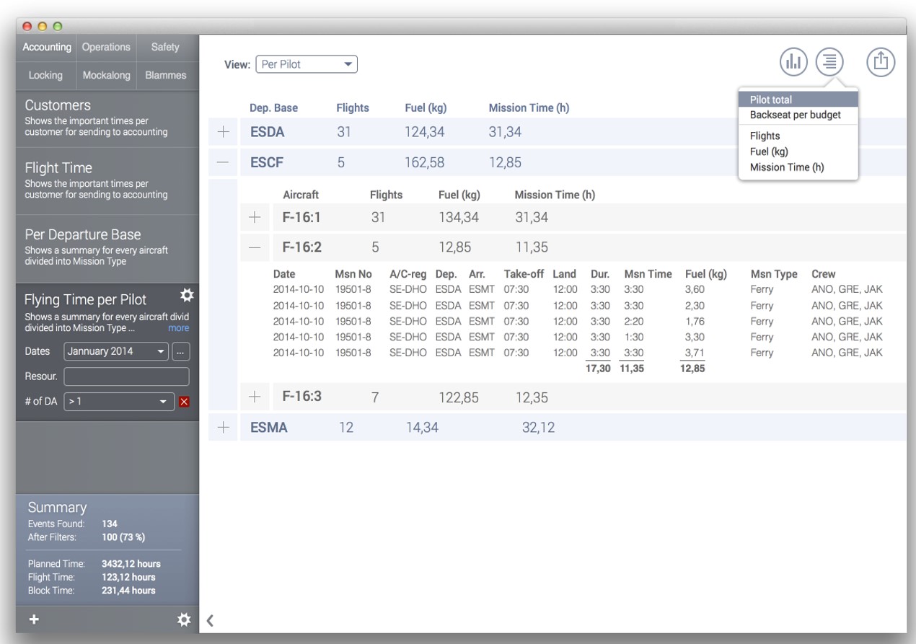Viewport: 916px width, 644px height.
Task: Click the Events Found 134 value
Action: [110, 524]
